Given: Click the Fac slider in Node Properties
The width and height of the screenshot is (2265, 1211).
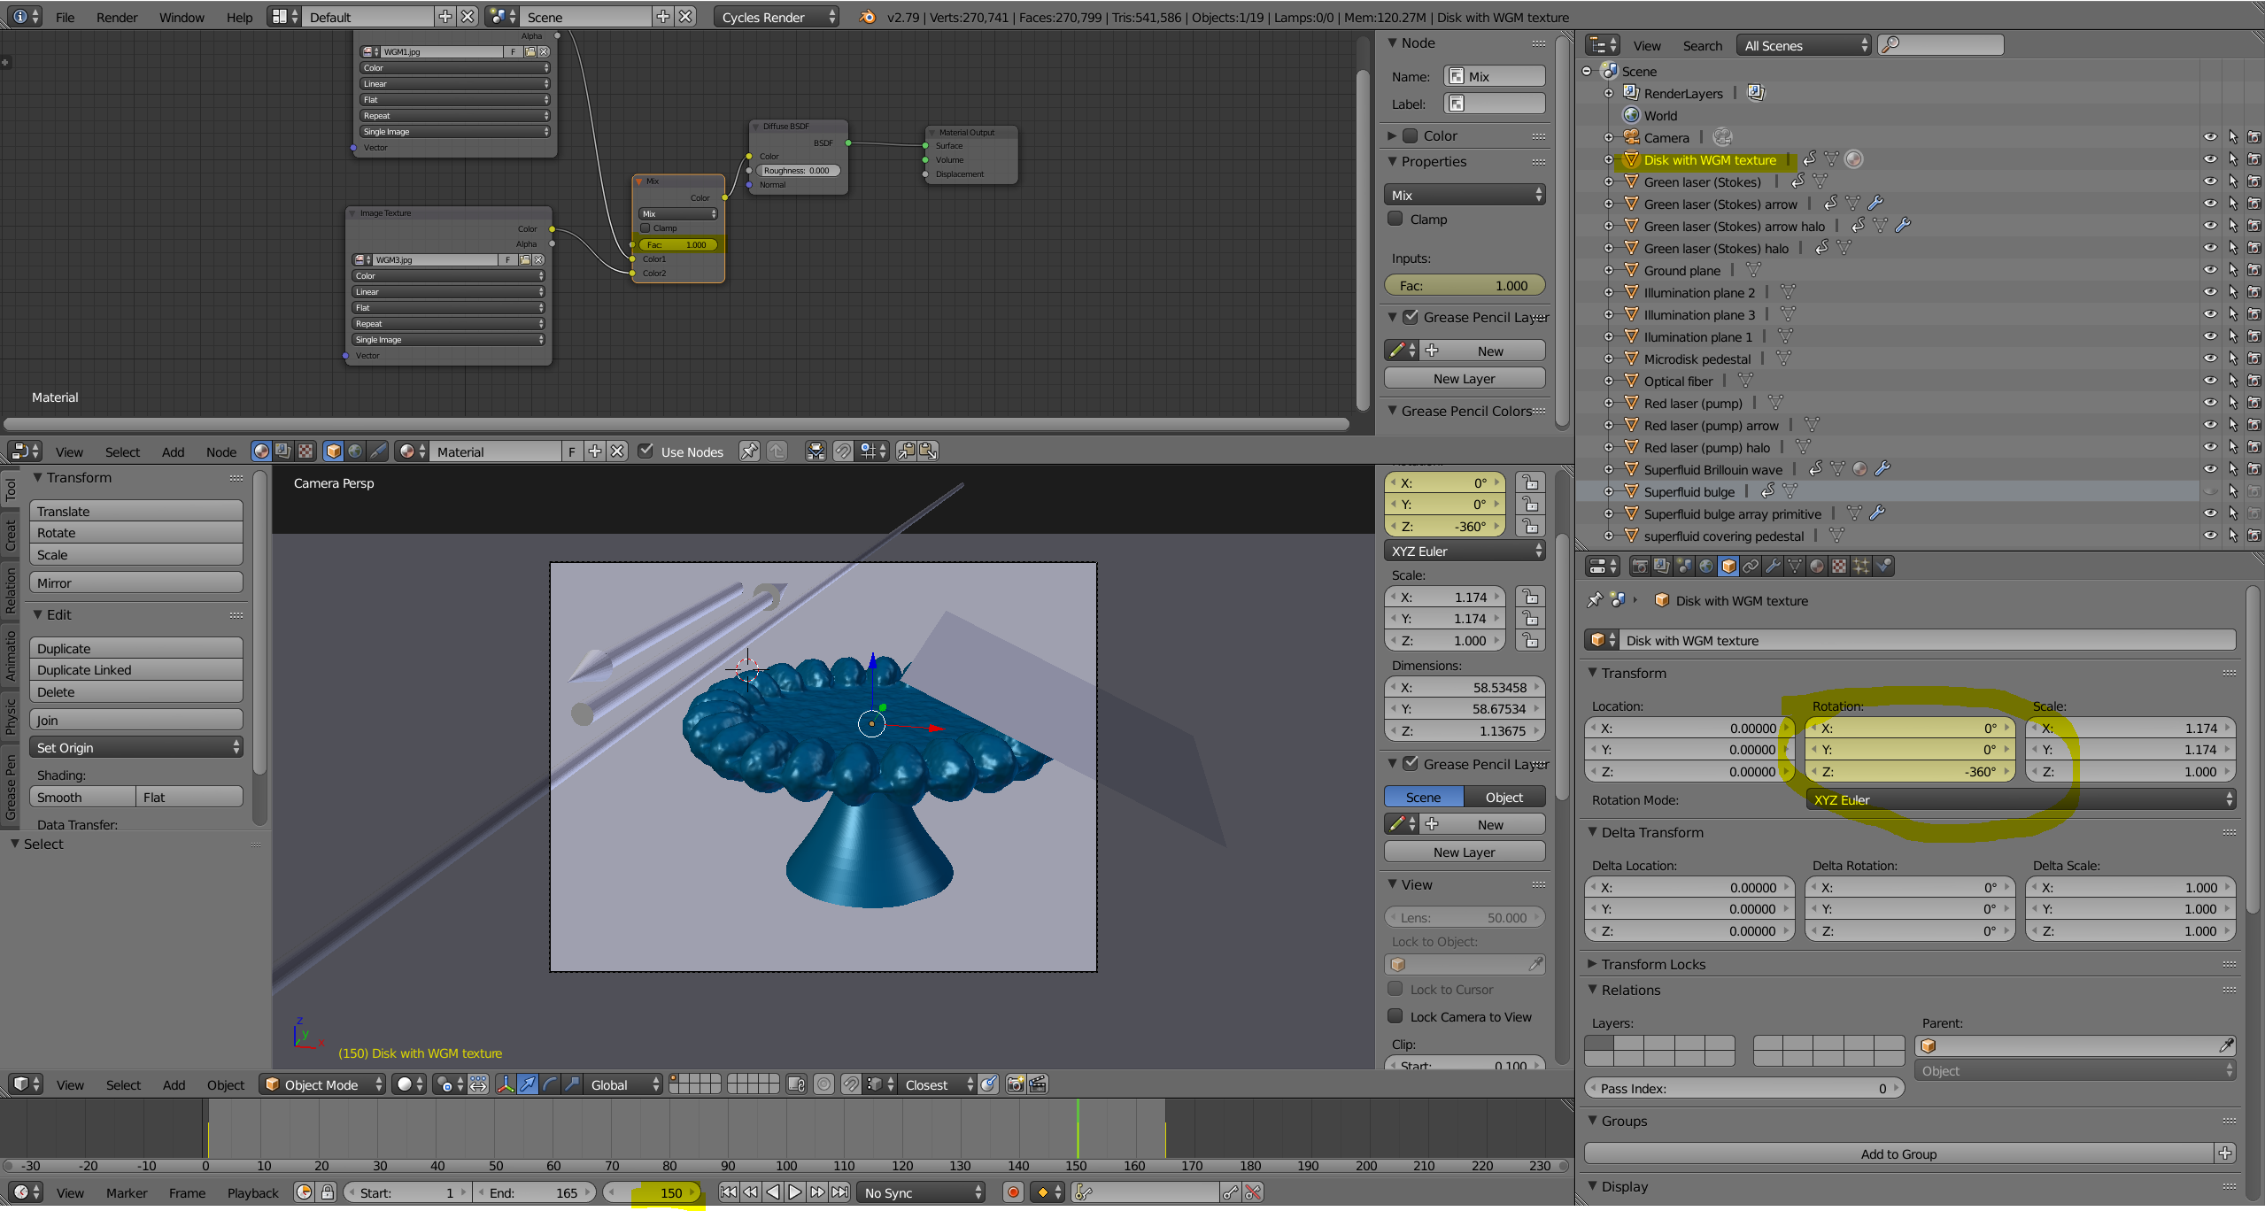Looking at the screenshot, I should (x=1465, y=285).
